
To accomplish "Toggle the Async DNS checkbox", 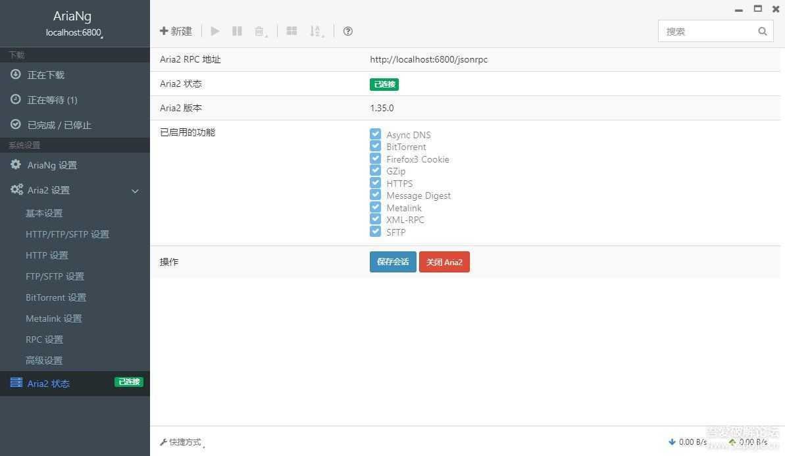I will (376, 134).
